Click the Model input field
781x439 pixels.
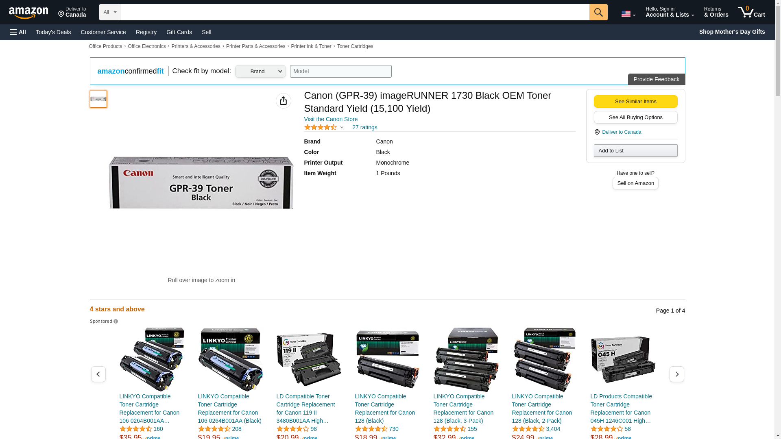(x=340, y=72)
